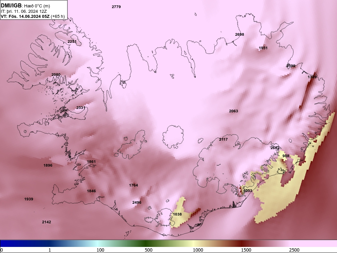
Task: Select the 2531 freezing level label
Action: pyautogui.click(x=81, y=108)
